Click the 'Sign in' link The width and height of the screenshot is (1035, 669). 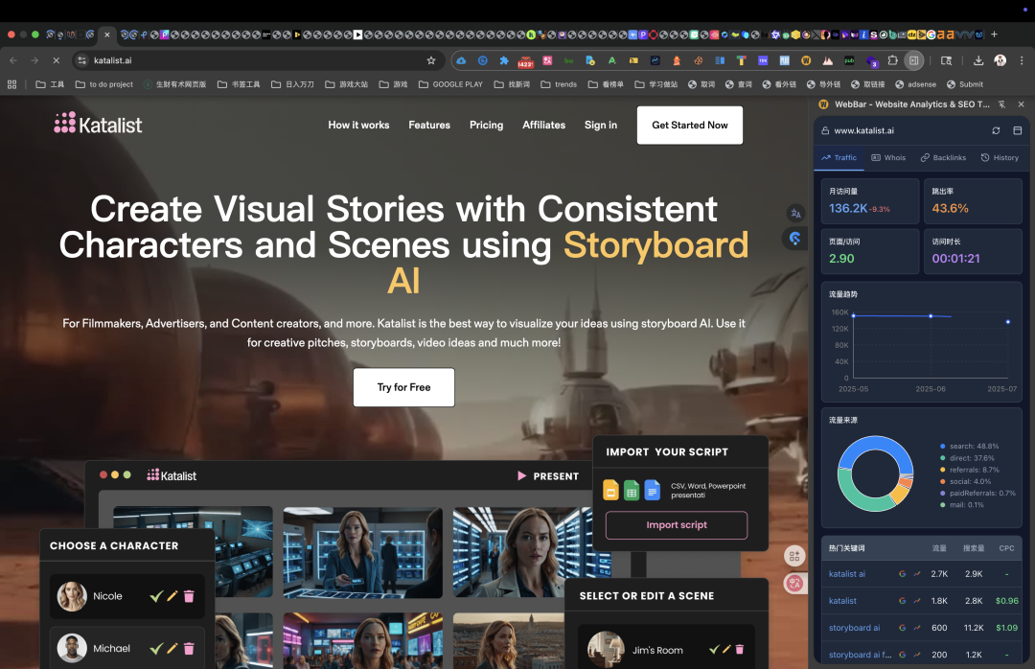point(601,125)
